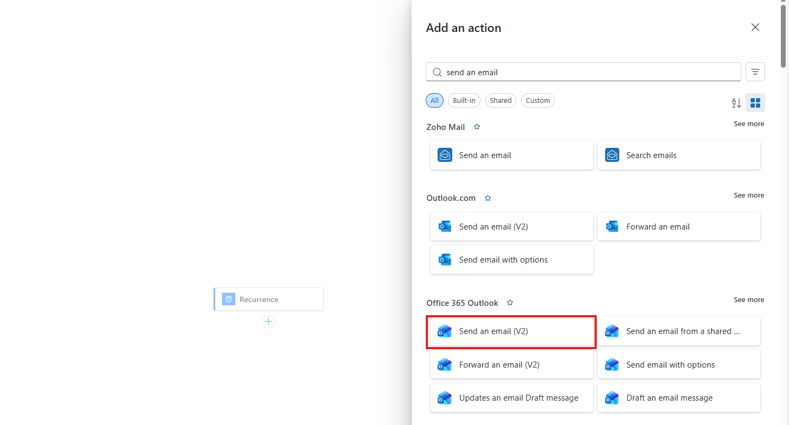Select the Recurrence trigger card
This screenshot has width=789, height=425.
click(x=268, y=299)
